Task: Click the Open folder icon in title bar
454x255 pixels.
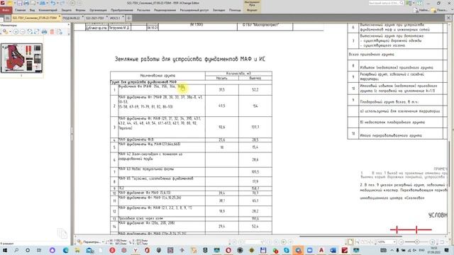Action: click(10, 3)
